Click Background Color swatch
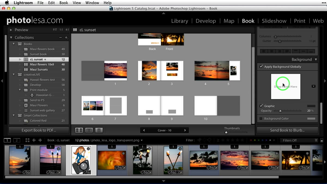This screenshot has width=327, height=184. pos(311,119)
